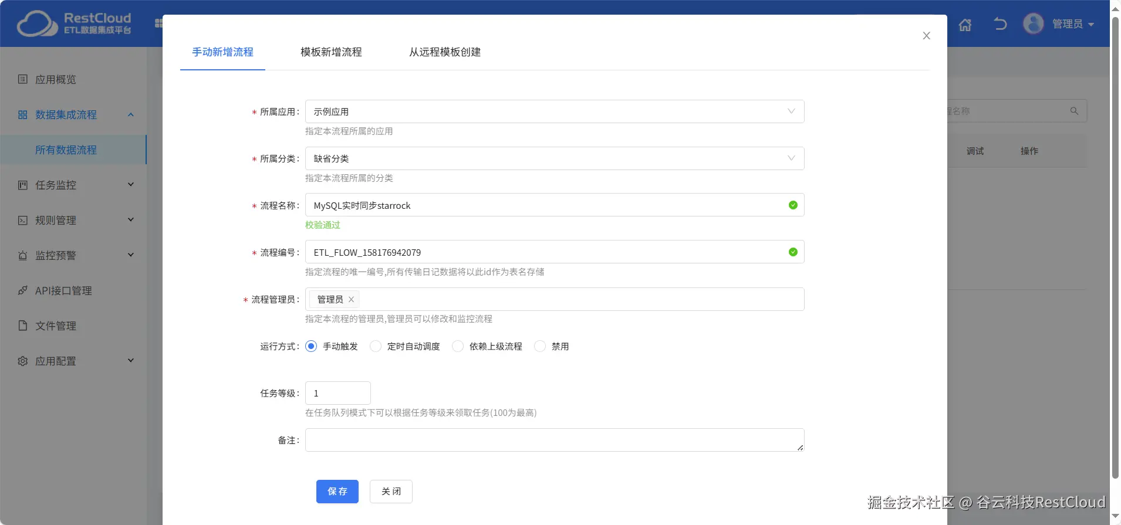Click the 备注 textarea
Screen dimensions: 1121x525
[x=555, y=440]
